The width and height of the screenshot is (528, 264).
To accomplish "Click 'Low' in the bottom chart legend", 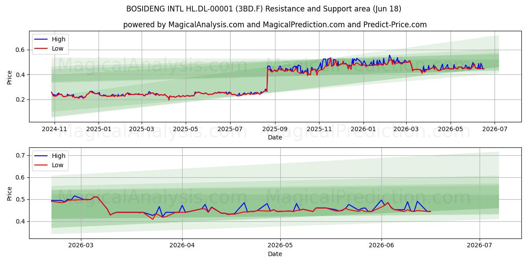I will tap(58, 165).
